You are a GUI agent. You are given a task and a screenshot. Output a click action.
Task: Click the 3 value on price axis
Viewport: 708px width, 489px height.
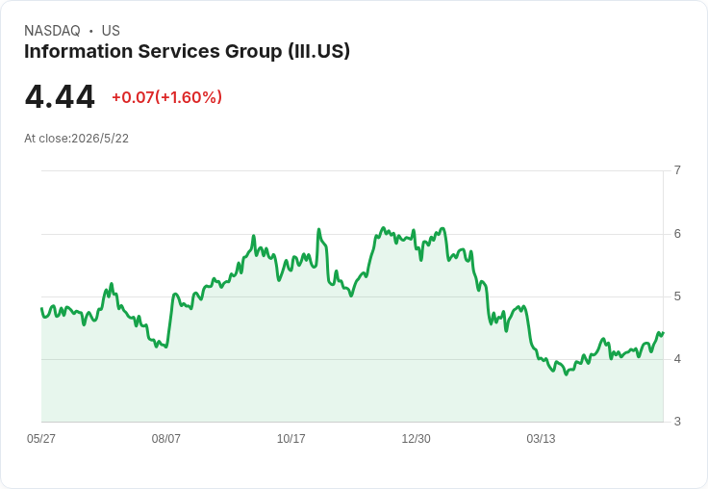pyautogui.click(x=677, y=422)
